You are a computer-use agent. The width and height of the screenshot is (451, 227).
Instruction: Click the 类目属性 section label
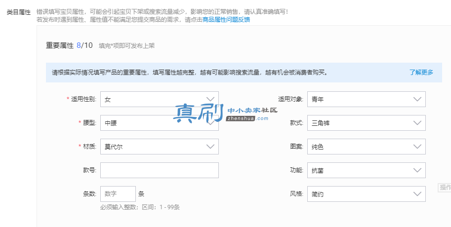(19, 12)
